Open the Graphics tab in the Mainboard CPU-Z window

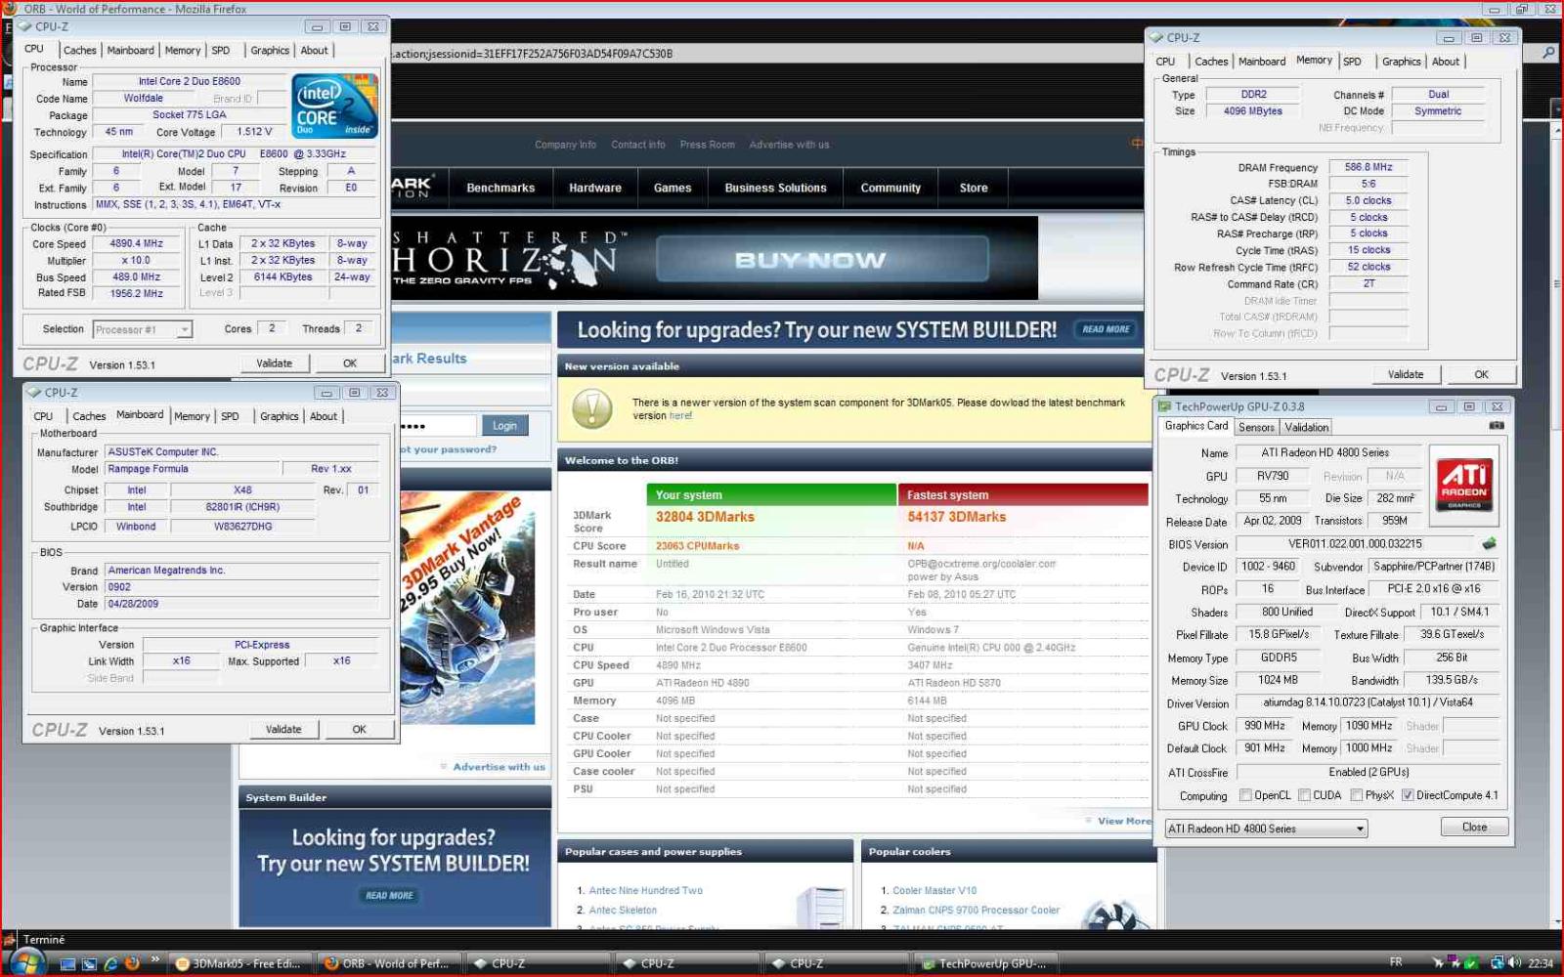[279, 416]
